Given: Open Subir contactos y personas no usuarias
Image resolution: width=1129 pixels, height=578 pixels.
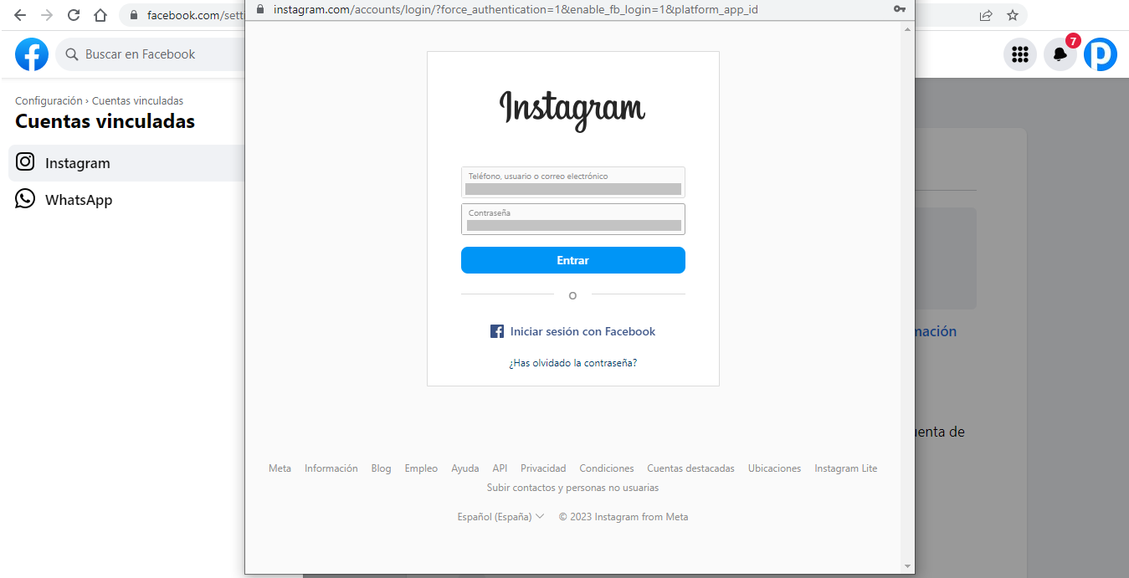Looking at the screenshot, I should click(x=573, y=488).
